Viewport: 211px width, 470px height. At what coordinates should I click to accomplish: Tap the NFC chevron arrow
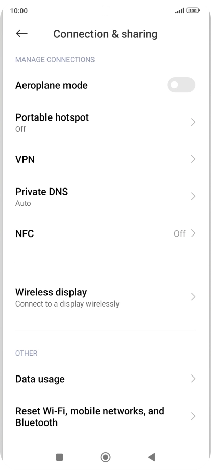[193, 233]
